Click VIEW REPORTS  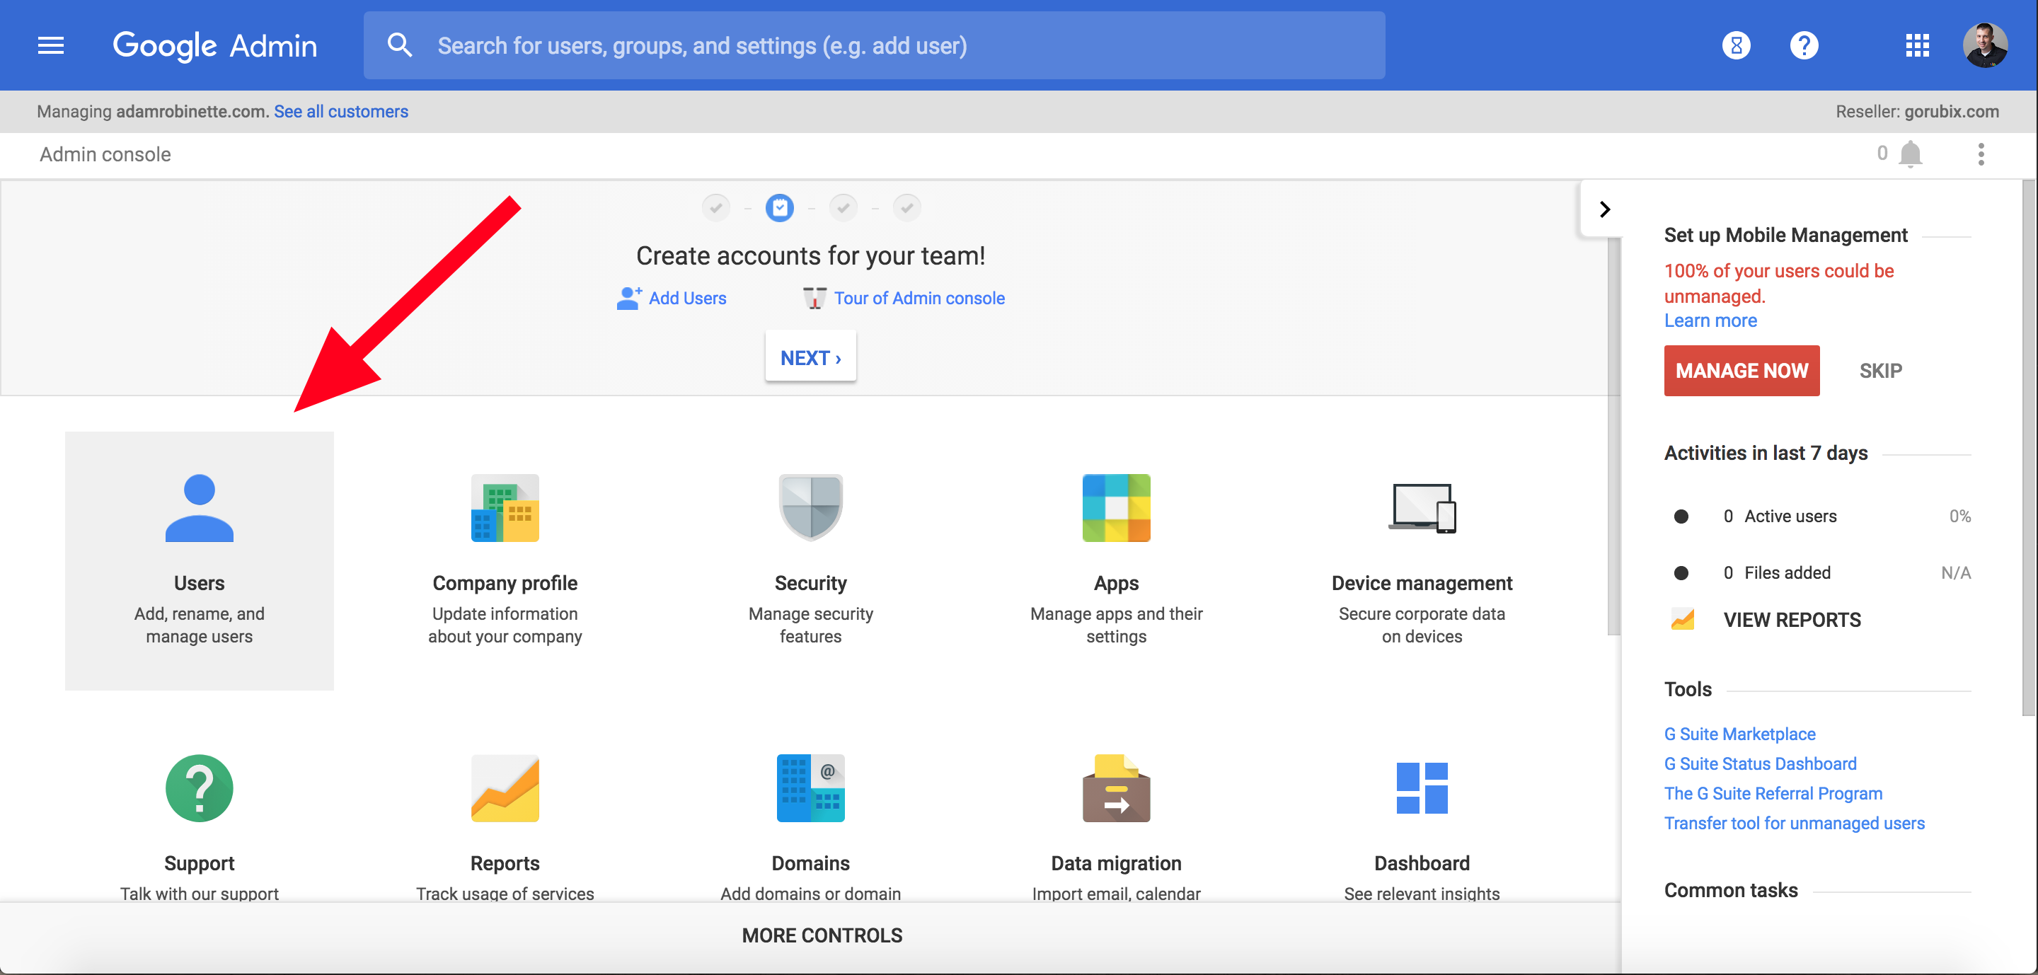point(1791,619)
